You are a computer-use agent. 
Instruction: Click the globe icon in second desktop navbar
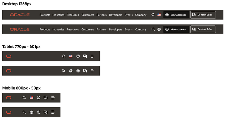(x=159, y=29)
